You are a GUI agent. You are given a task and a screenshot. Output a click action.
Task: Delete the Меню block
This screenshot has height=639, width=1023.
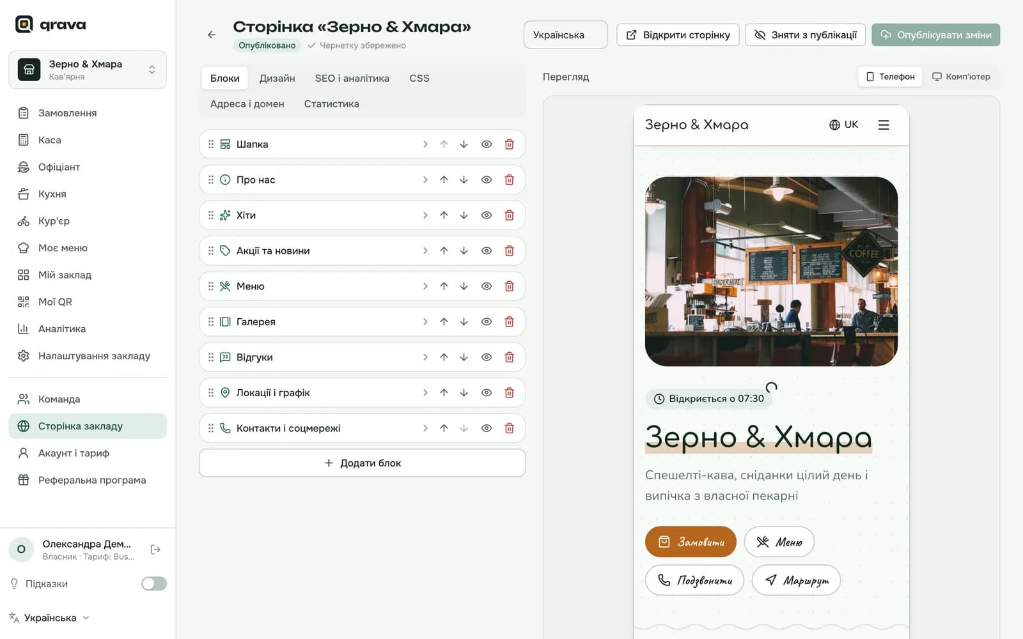pos(509,286)
